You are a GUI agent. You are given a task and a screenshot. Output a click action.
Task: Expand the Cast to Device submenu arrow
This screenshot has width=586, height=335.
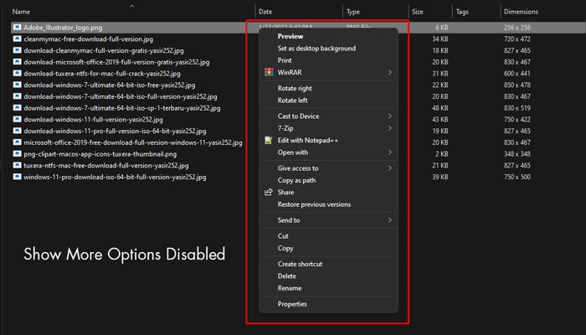(390, 116)
